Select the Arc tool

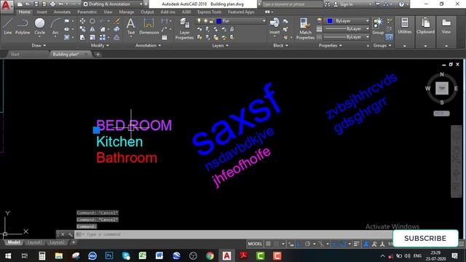coord(55,26)
